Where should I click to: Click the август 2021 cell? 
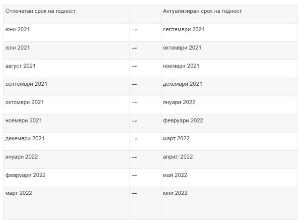pyautogui.click(x=21, y=66)
